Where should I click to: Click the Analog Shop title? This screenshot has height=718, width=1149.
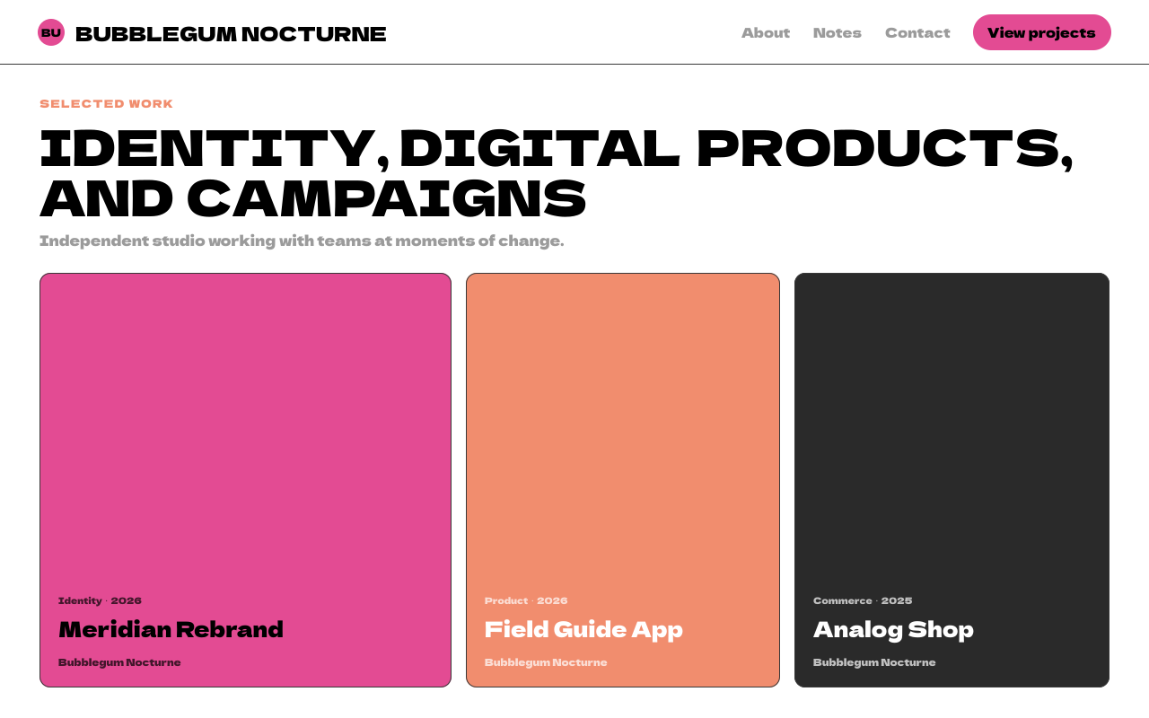893,629
